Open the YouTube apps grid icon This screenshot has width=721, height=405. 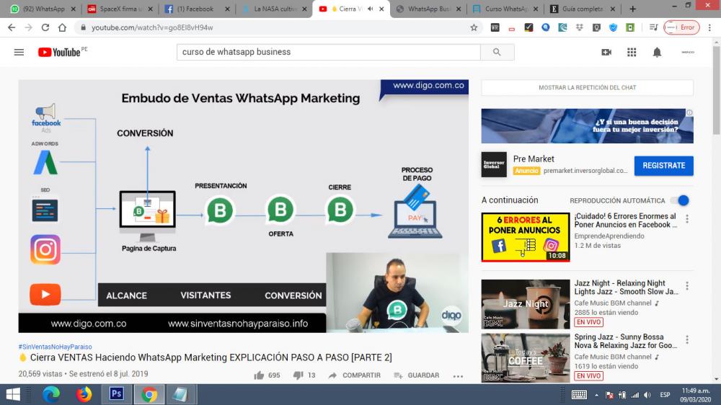(x=632, y=53)
